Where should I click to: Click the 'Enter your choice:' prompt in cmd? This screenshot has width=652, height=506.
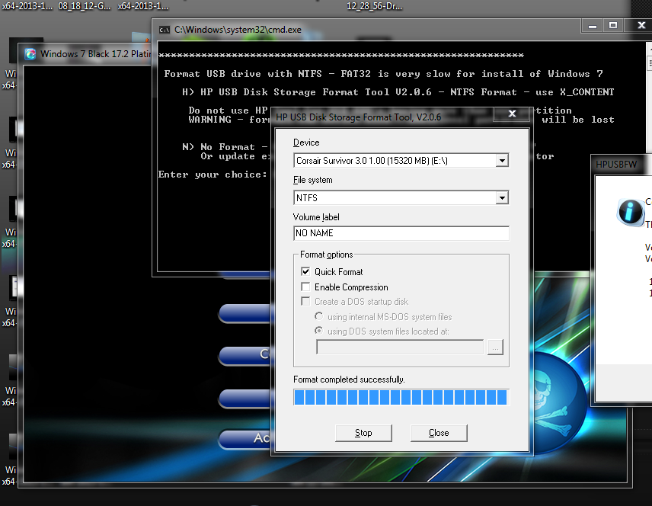point(213,175)
